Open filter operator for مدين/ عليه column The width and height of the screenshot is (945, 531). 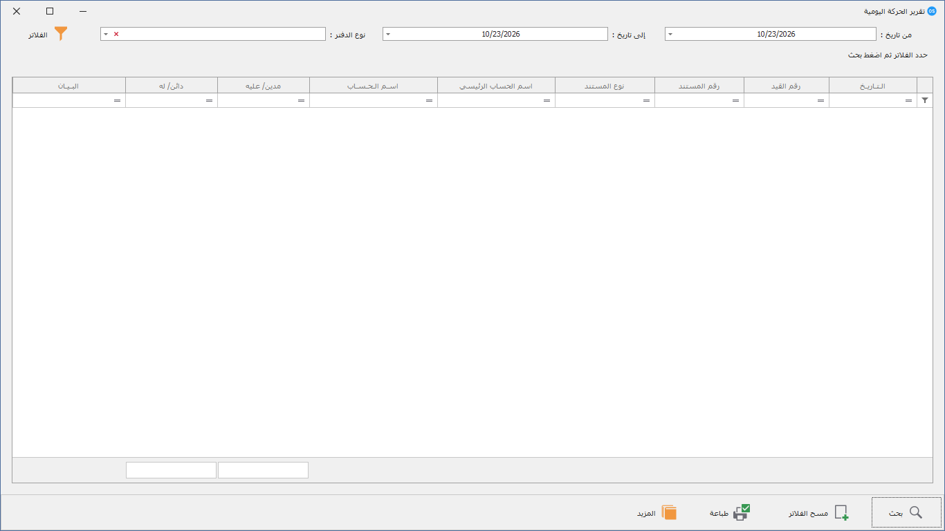point(301,101)
